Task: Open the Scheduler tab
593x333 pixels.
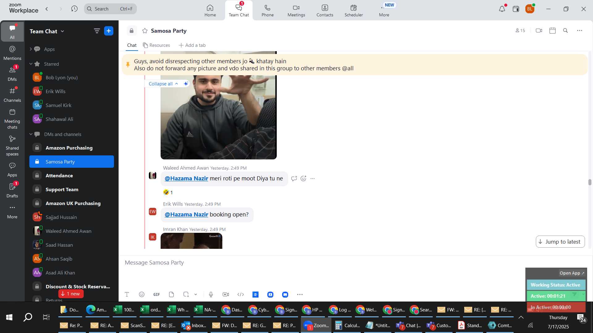Action: coord(354,10)
